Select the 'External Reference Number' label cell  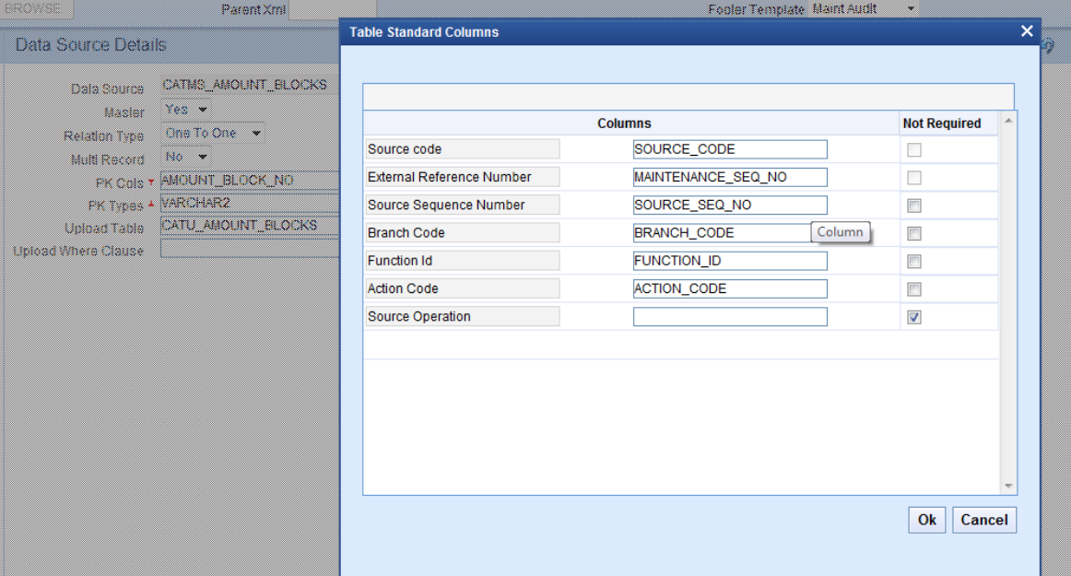[x=463, y=177]
